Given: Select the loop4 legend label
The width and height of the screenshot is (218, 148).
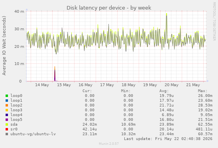Looking at the screenshot, I should coord(16,115).
